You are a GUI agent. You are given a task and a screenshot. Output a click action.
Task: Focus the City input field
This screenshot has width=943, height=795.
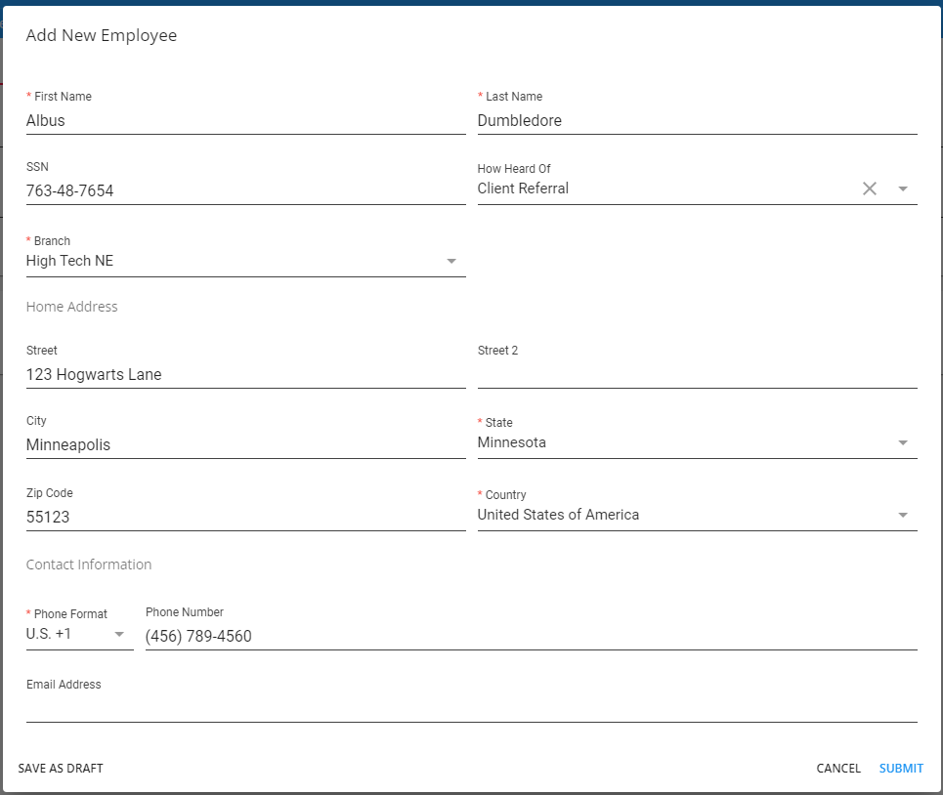click(x=244, y=445)
